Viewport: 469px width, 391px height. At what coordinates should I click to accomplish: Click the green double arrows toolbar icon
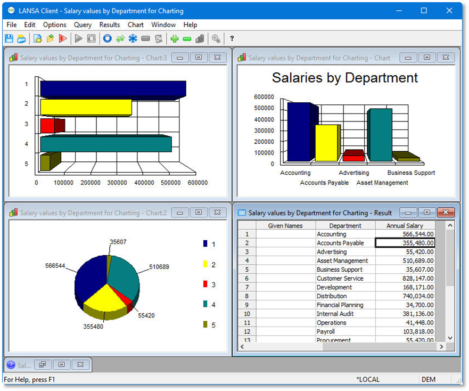(x=120, y=38)
